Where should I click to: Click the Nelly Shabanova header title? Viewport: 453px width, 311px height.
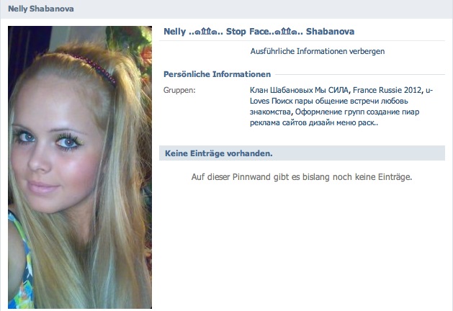[41, 9]
